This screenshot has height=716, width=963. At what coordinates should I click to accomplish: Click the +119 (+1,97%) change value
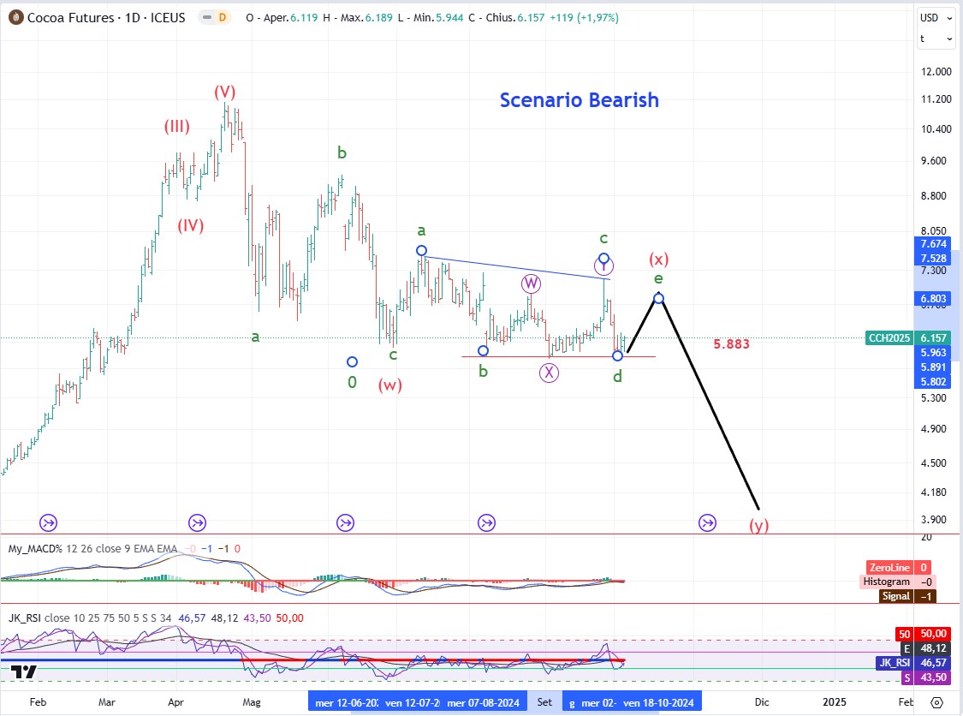(584, 18)
